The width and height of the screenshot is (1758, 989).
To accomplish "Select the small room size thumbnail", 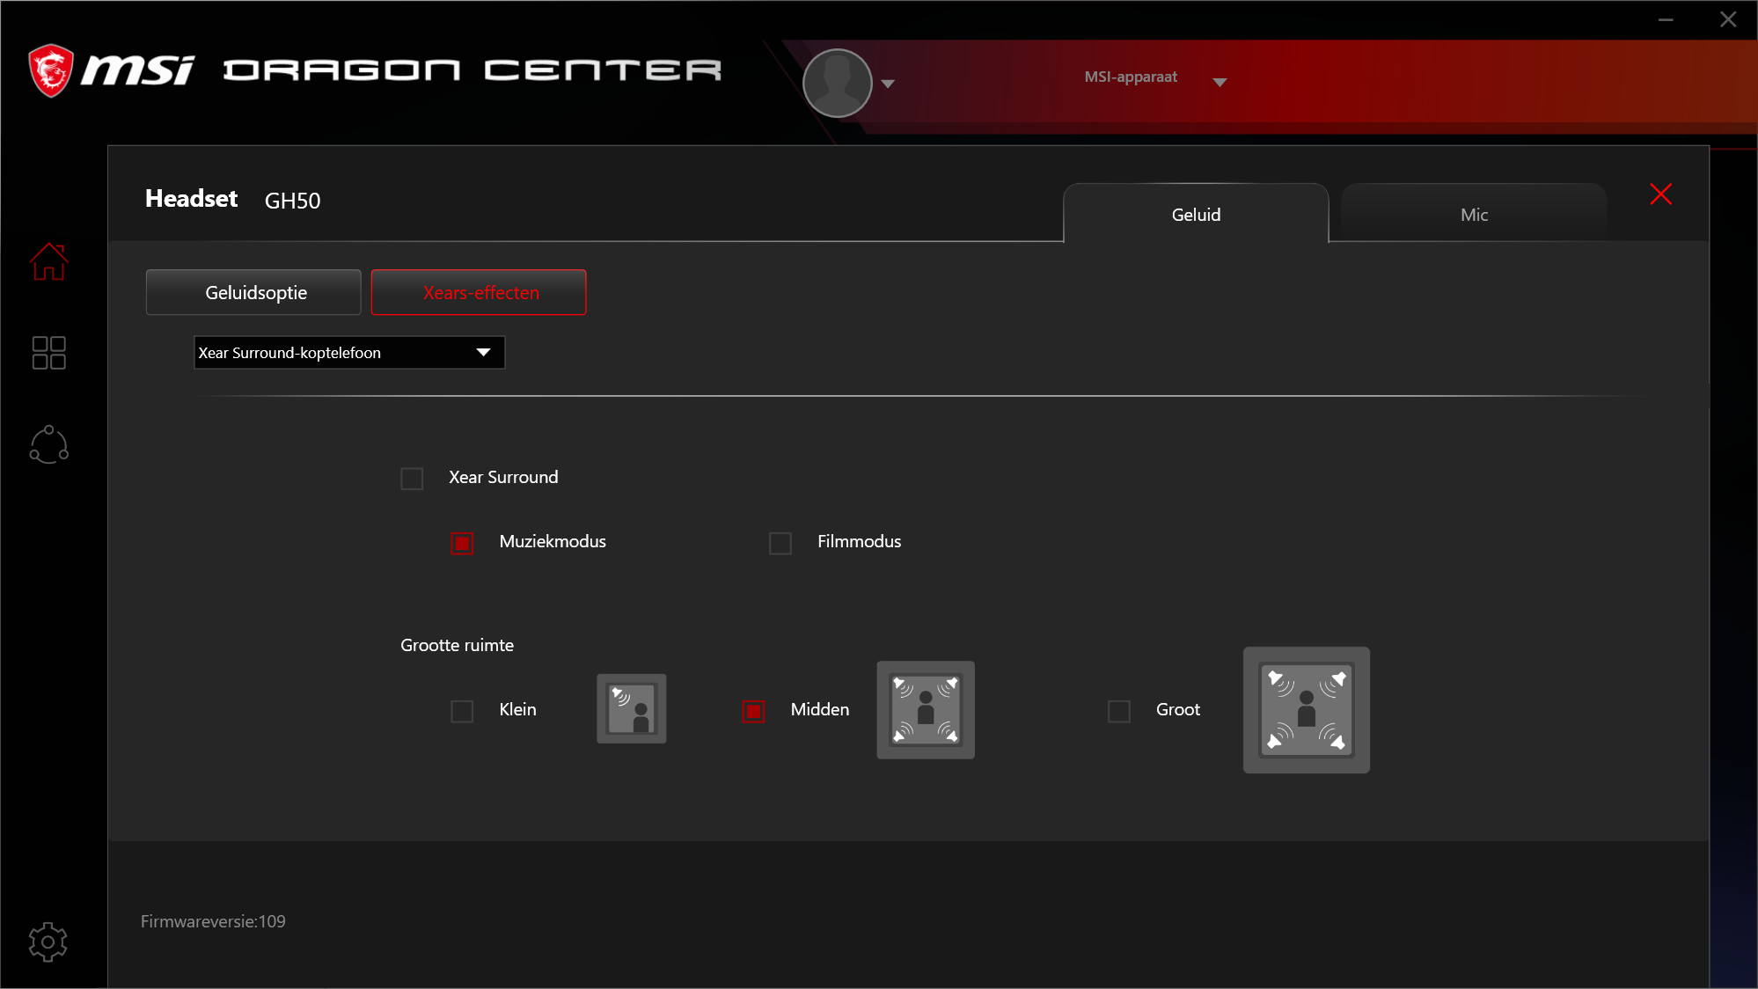I will [x=632, y=709].
